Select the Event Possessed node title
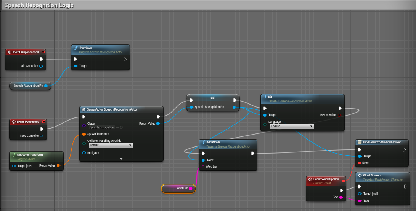This screenshot has height=211, width=416. [26, 122]
